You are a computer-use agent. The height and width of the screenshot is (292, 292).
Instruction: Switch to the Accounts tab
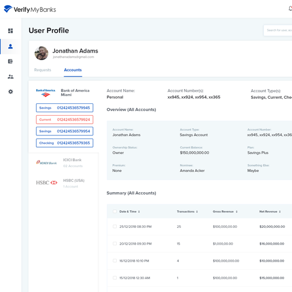click(x=73, y=70)
